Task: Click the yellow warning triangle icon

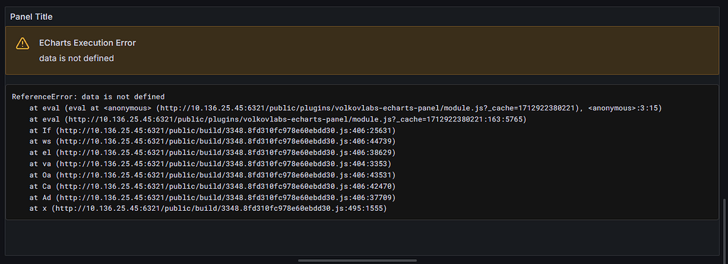Action: pyautogui.click(x=22, y=43)
